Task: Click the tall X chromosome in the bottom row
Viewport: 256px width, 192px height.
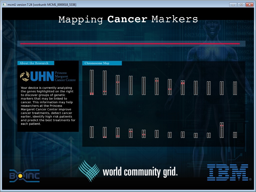Action: pos(222,130)
